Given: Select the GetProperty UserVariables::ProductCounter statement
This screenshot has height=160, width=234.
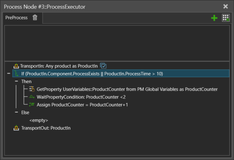Looking at the screenshot, I should (127, 89).
